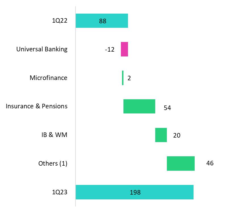
Task: Select the 2 data label beside Microfinance
Action: click(129, 78)
